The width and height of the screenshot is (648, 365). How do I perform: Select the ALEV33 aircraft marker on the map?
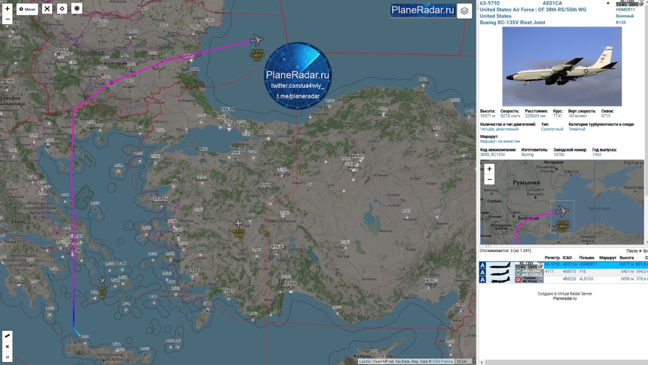click(x=238, y=223)
